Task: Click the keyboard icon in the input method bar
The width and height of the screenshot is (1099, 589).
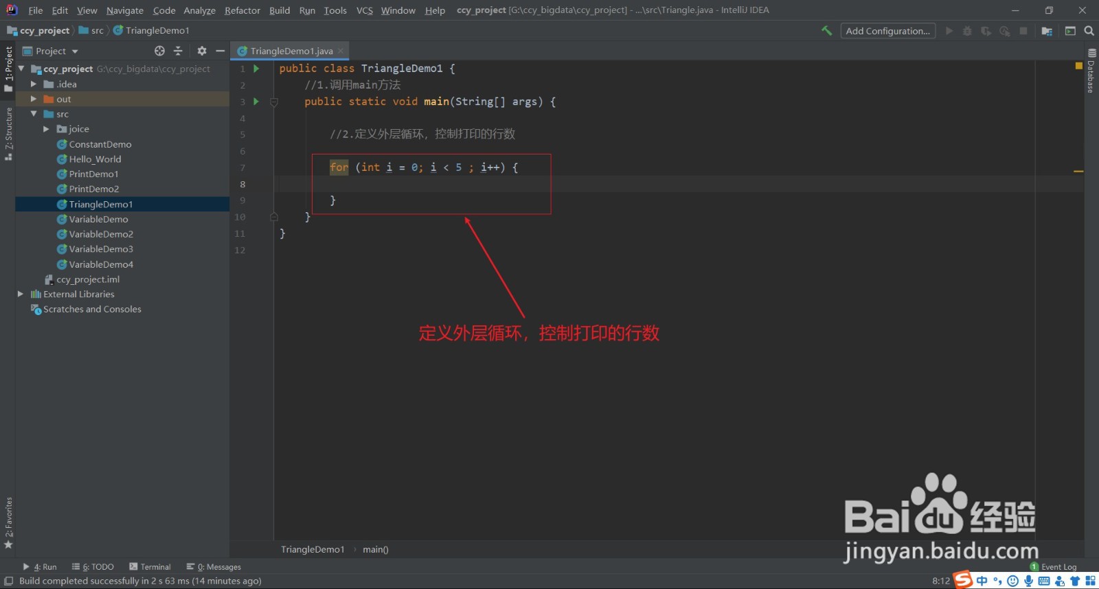Action: click(x=1044, y=581)
